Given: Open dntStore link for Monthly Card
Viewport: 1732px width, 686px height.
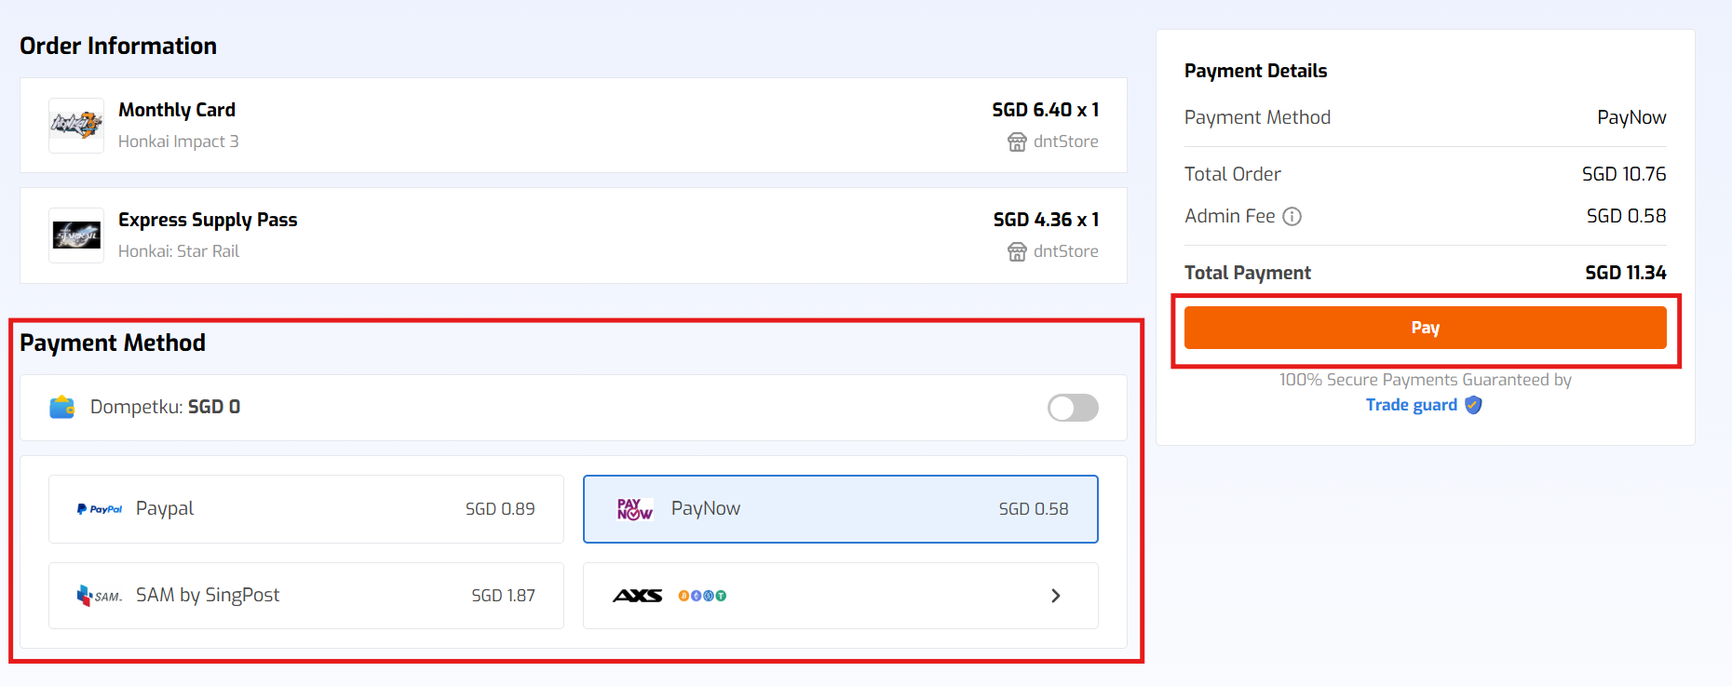Looking at the screenshot, I should 1065,141.
